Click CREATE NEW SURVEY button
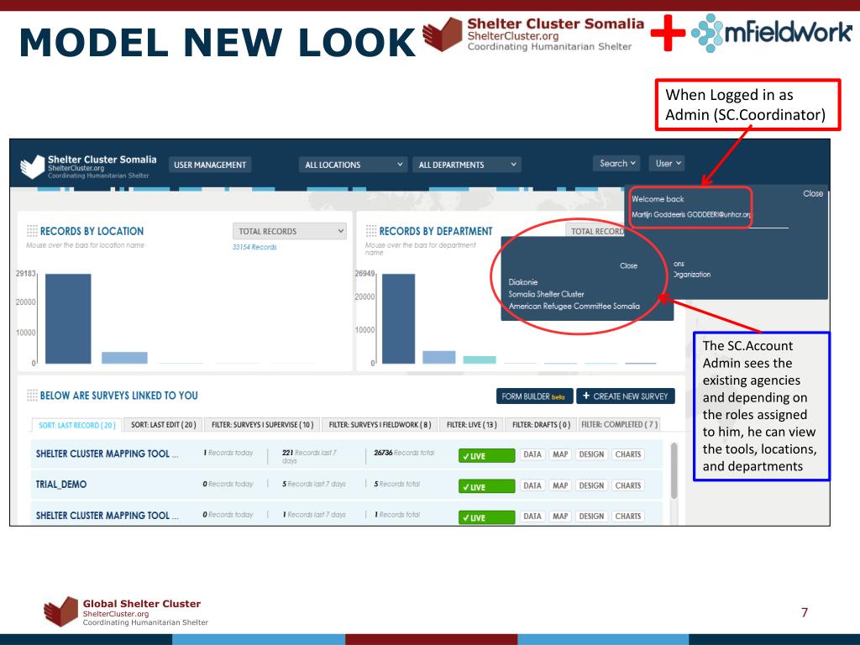Image resolution: width=860 pixels, height=645 pixels. [625, 396]
